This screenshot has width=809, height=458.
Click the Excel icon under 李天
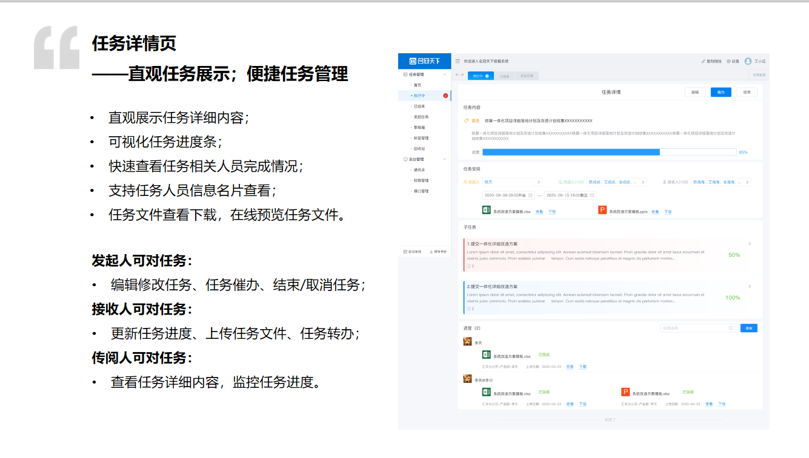tap(486, 355)
